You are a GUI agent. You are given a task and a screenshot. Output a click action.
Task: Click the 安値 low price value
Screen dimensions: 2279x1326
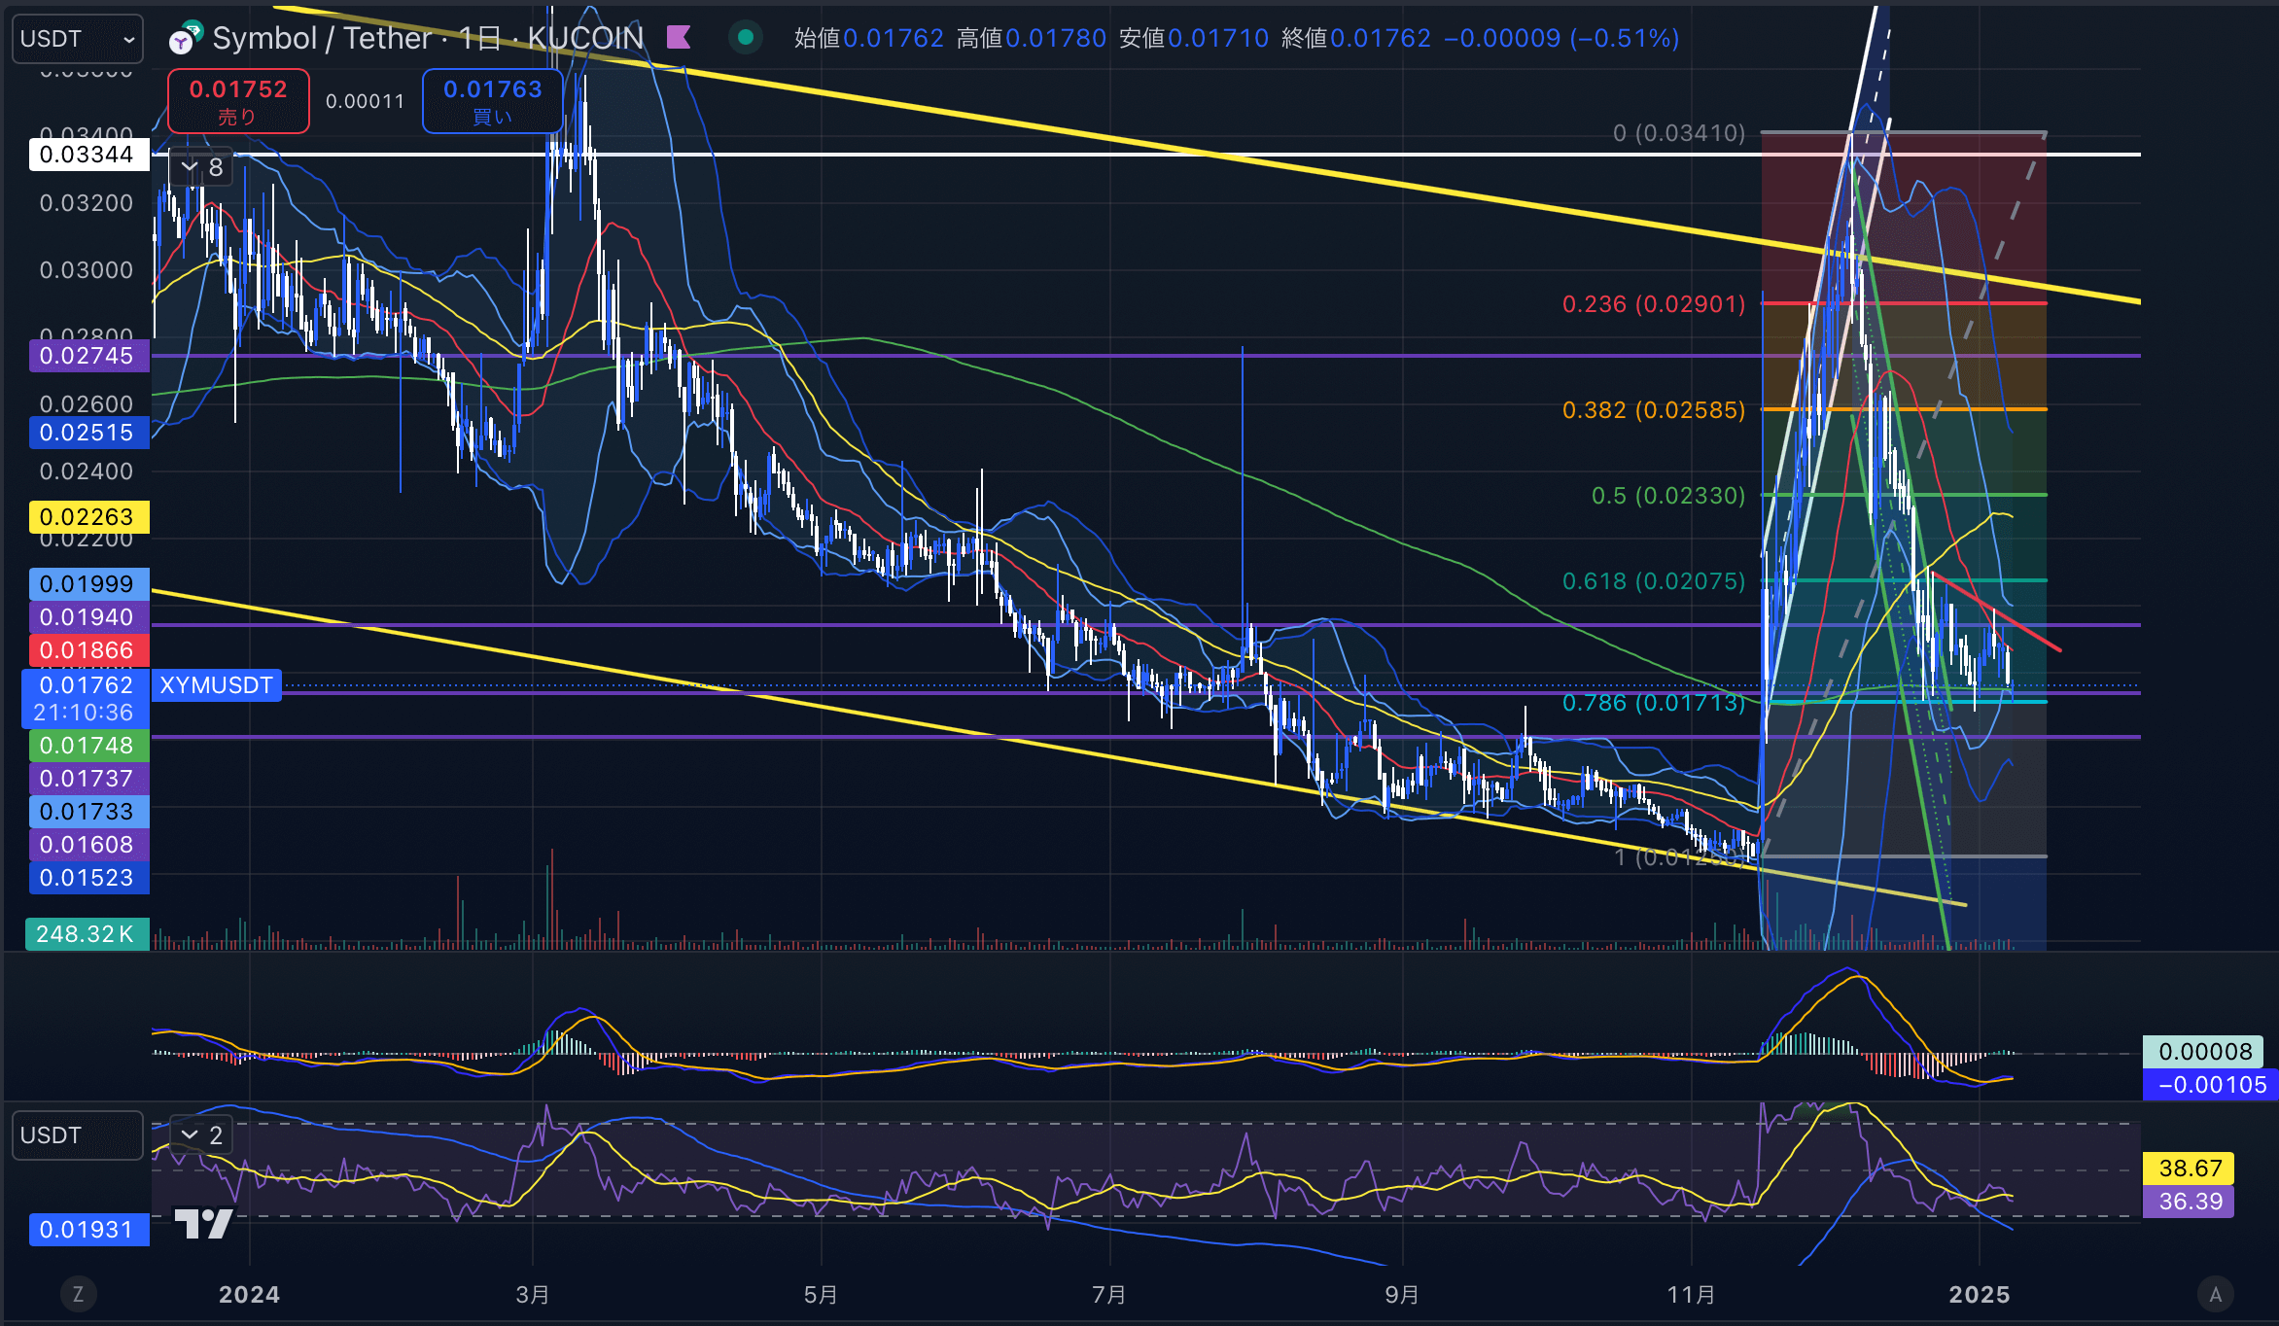[1218, 38]
